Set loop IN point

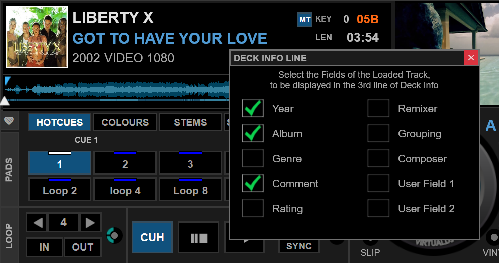pyautogui.click(x=44, y=247)
